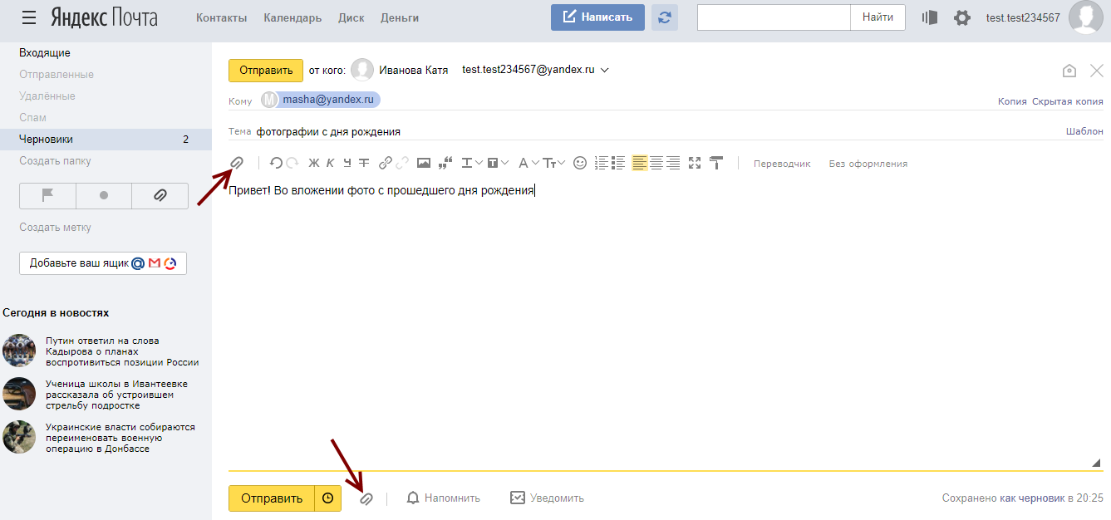Open the Черновики folder
Image resolution: width=1111 pixels, height=520 pixels.
(47, 140)
